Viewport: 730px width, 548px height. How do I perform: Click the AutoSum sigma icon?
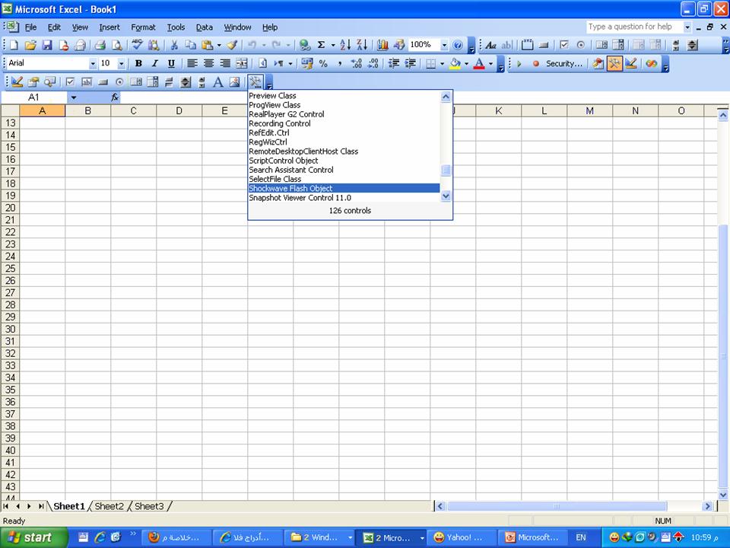click(321, 45)
